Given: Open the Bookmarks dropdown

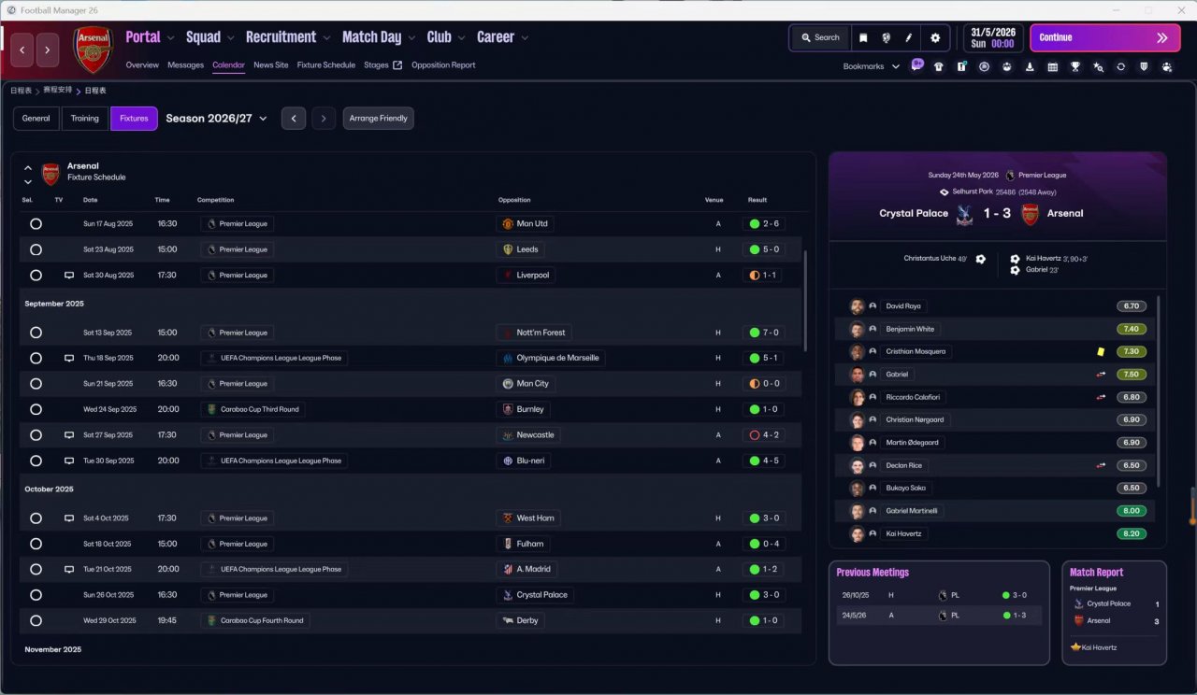Looking at the screenshot, I should pyautogui.click(x=872, y=66).
